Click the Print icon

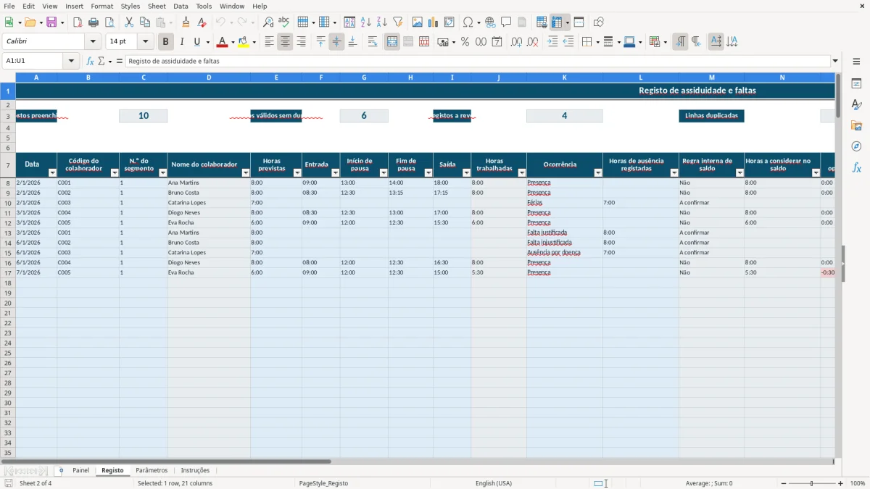coord(94,22)
